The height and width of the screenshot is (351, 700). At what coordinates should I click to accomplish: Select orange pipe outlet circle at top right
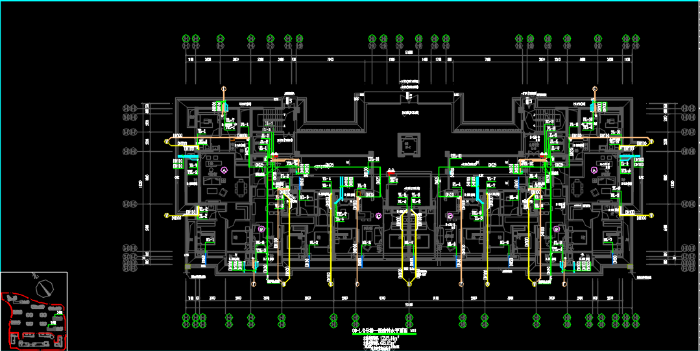click(595, 89)
